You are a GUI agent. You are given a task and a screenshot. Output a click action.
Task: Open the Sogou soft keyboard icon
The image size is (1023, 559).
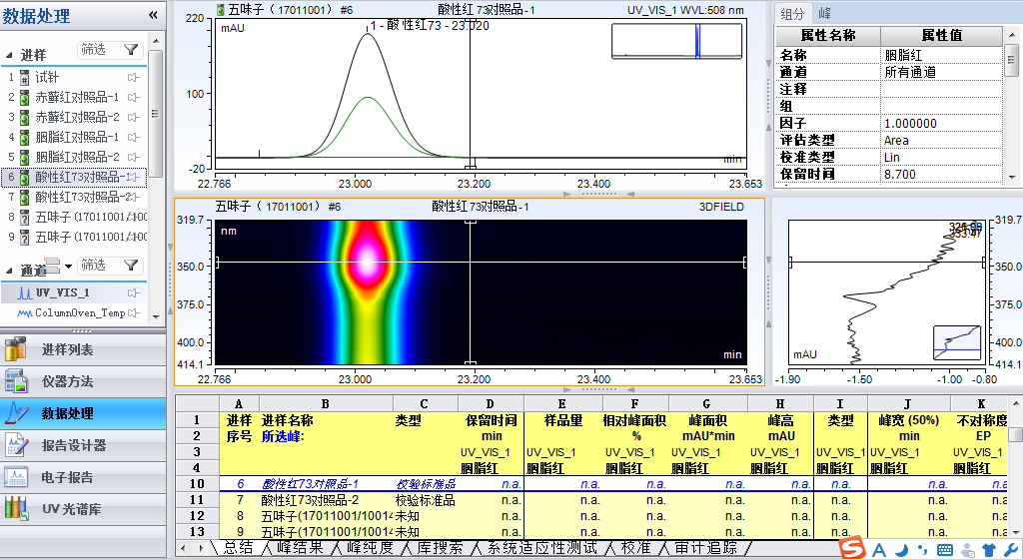point(945,551)
